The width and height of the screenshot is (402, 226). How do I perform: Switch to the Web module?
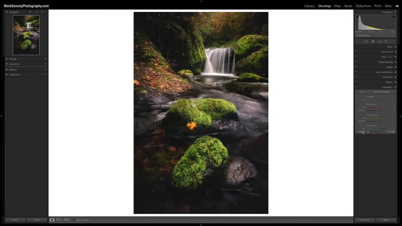388,6
